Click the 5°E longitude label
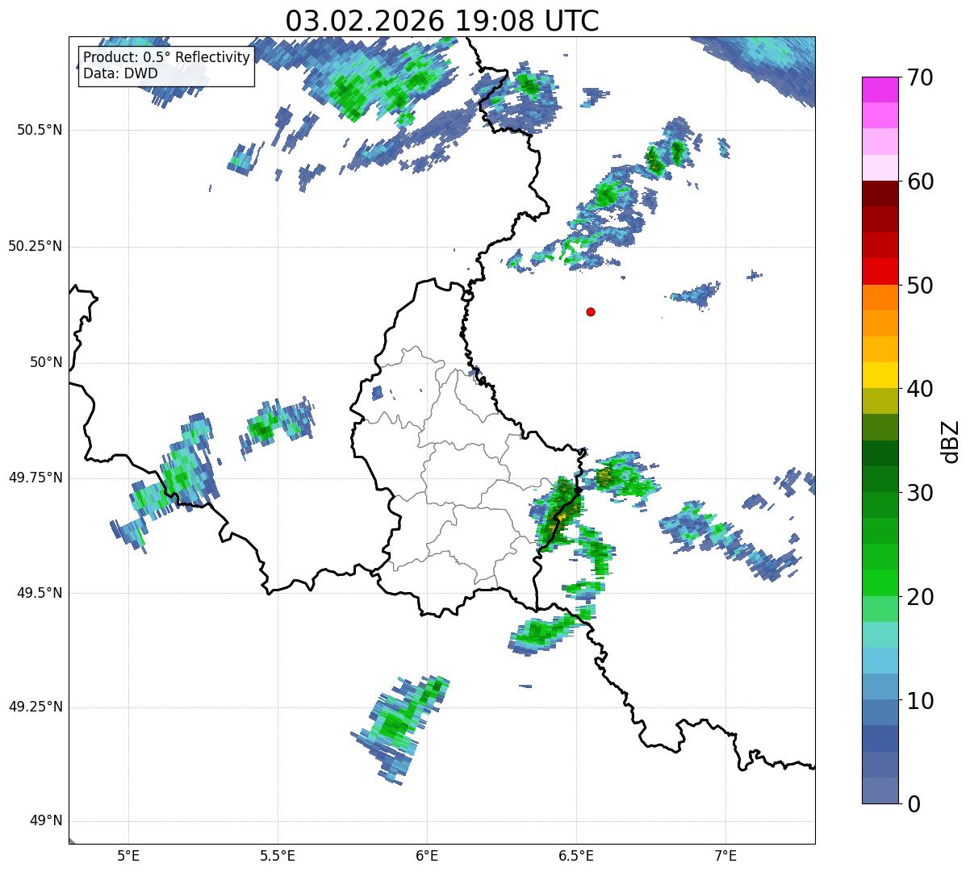Screen dimensions: 970x872 (128, 855)
